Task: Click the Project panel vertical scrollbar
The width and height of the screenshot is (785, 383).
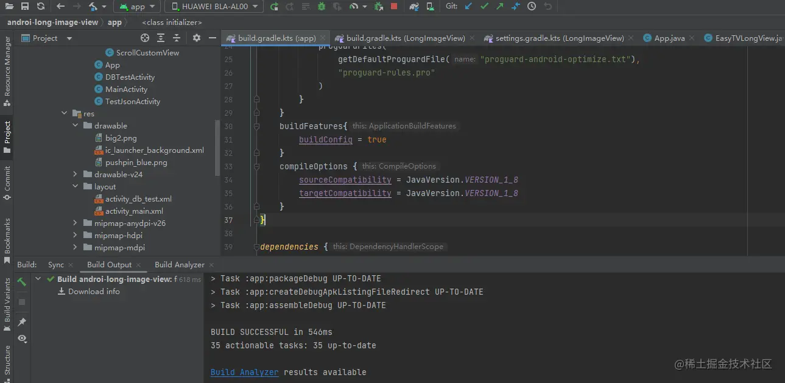Action: pyautogui.click(x=218, y=148)
